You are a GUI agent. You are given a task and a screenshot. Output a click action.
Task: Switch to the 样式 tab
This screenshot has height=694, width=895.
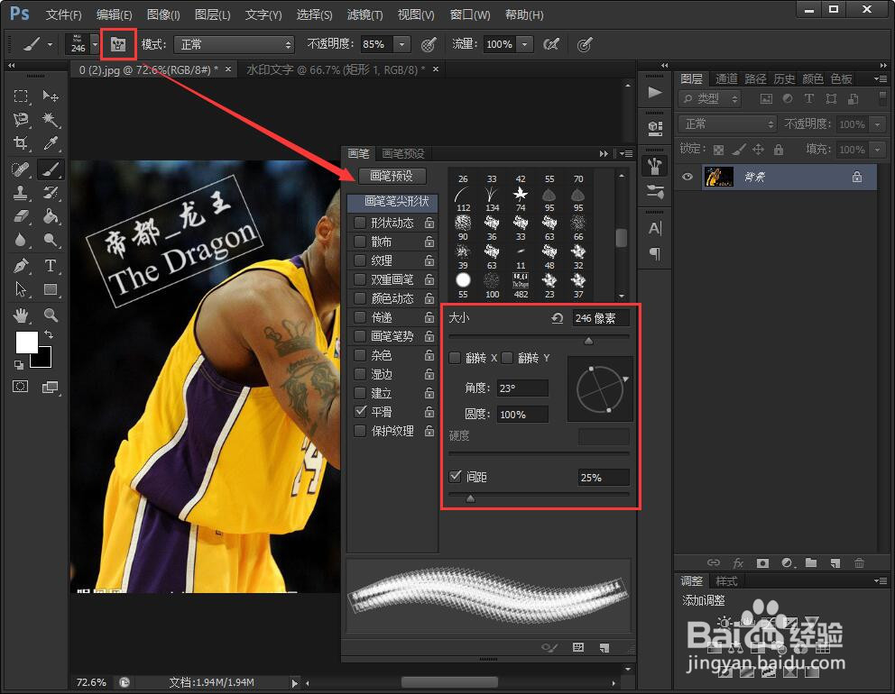click(726, 581)
